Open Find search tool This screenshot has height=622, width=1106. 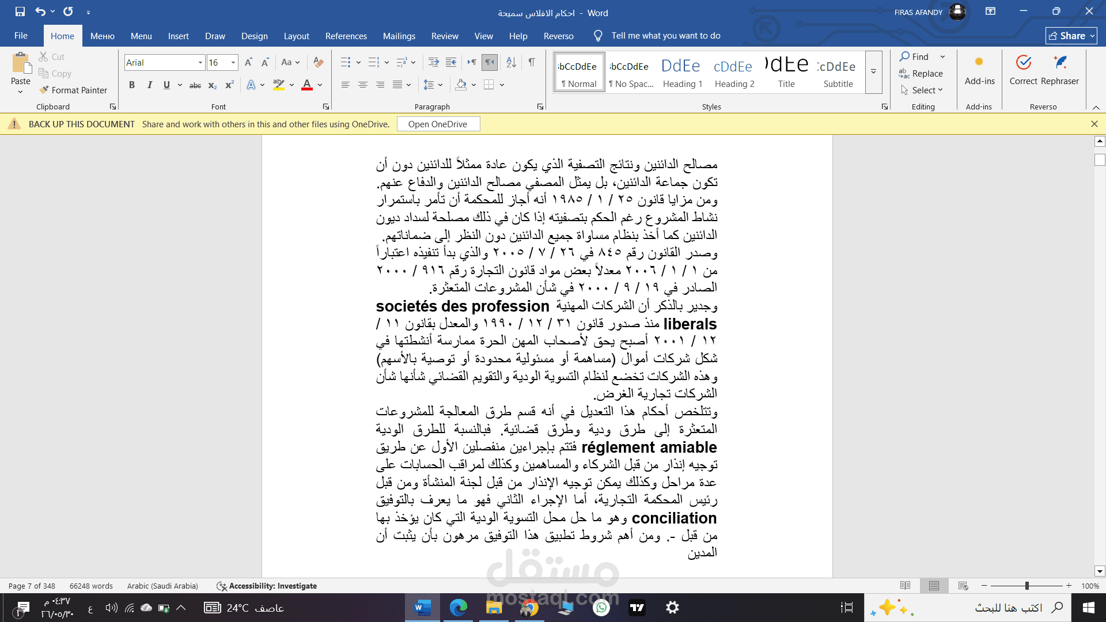[x=915, y=56]
